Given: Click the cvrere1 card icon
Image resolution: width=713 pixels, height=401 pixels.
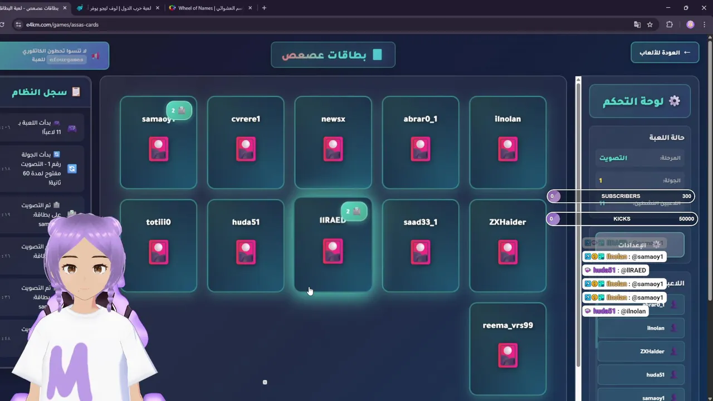Looking at the screenshot, I should 246,149.
